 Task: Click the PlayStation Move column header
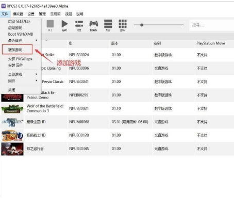(211, 43)
